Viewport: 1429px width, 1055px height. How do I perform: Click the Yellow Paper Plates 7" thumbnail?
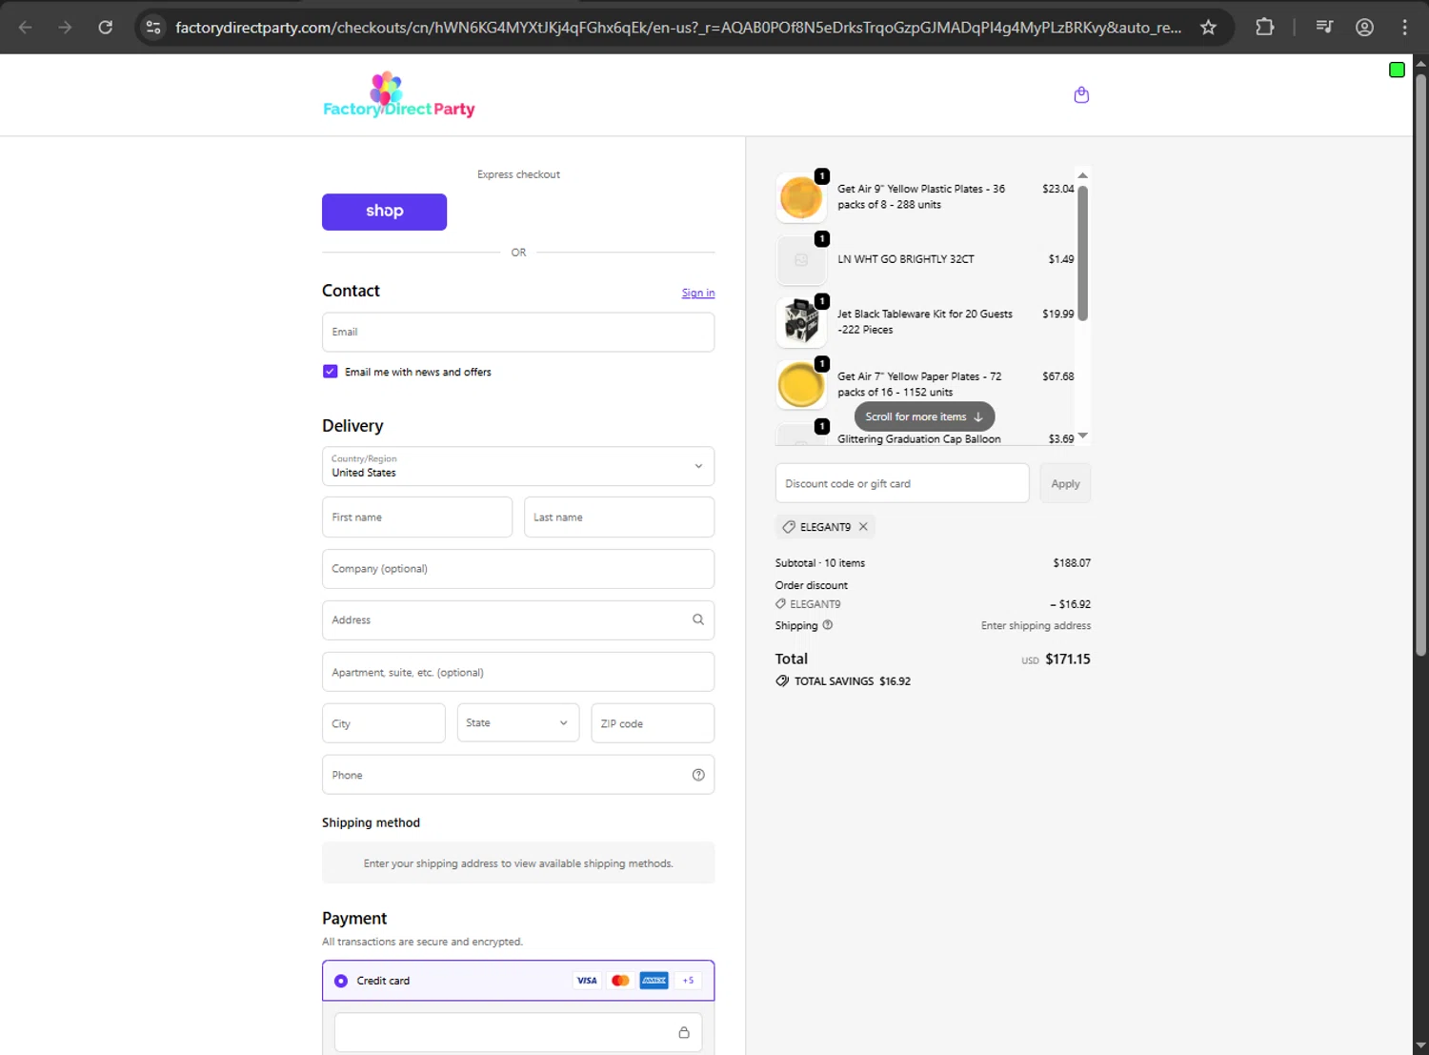pyautogui.click(x=801, y=385)
